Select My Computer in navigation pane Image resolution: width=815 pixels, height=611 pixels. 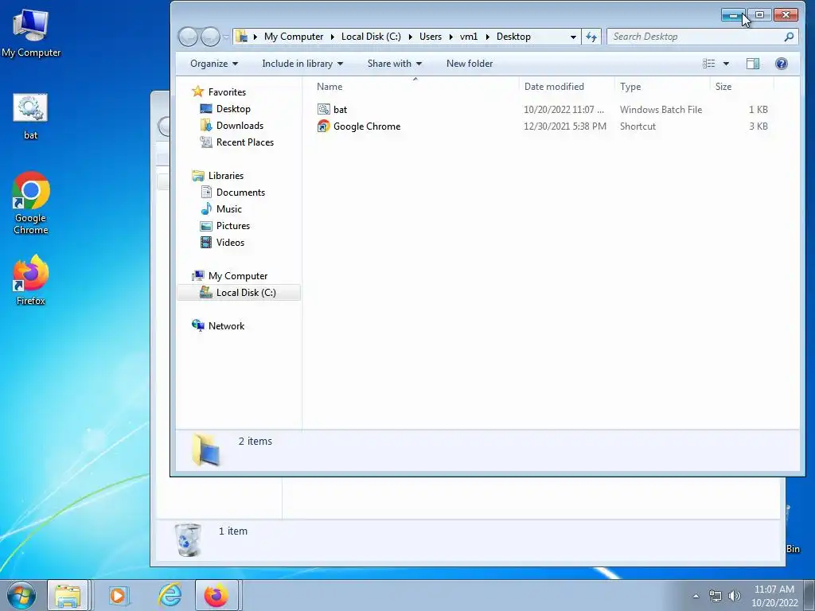coord(237,276)
